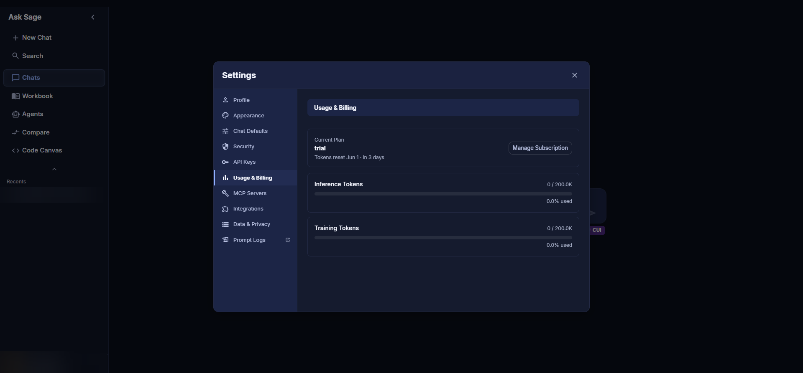Image resolution: width=803 pixels, height=373 pixels.
Task: Click the Training Tokens '0.0% used' text
Action: point(559,245)
